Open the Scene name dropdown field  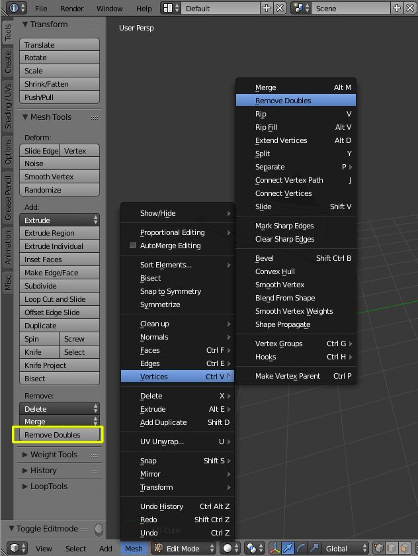coord(351,8)
